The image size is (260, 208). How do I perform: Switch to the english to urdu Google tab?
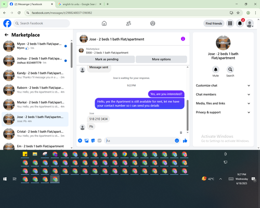pyautogui.click(x=80, y=4)
